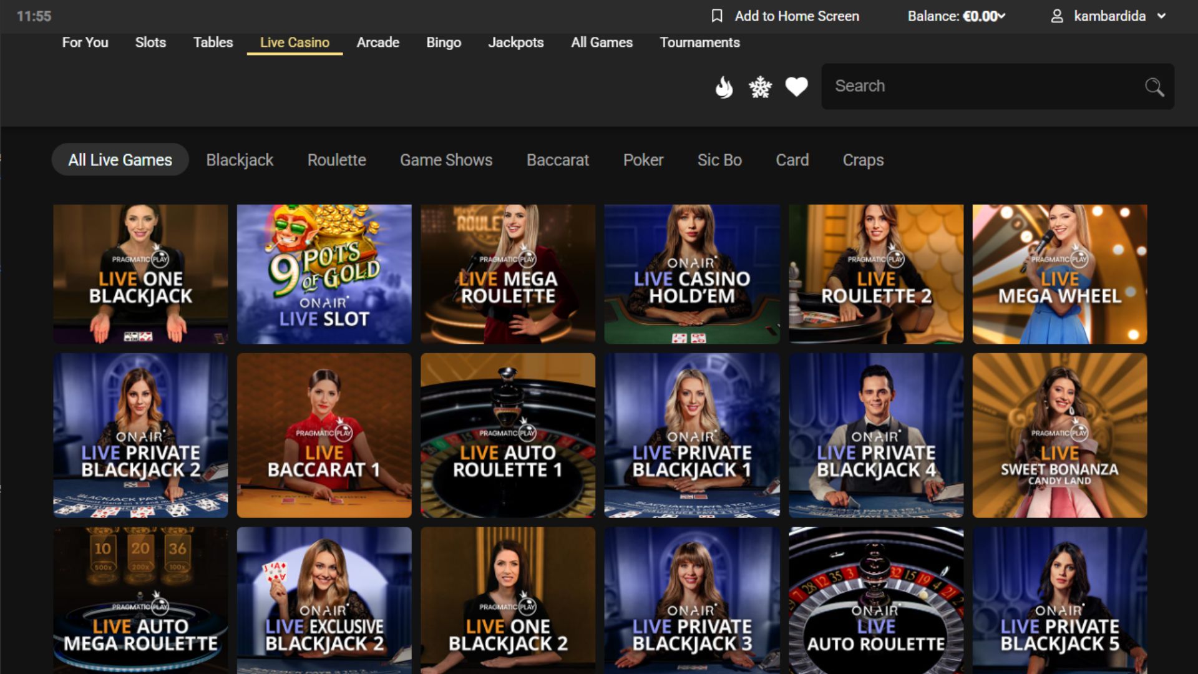
Task: Open the Live One Blackjack 2 game
Action: 508,600
